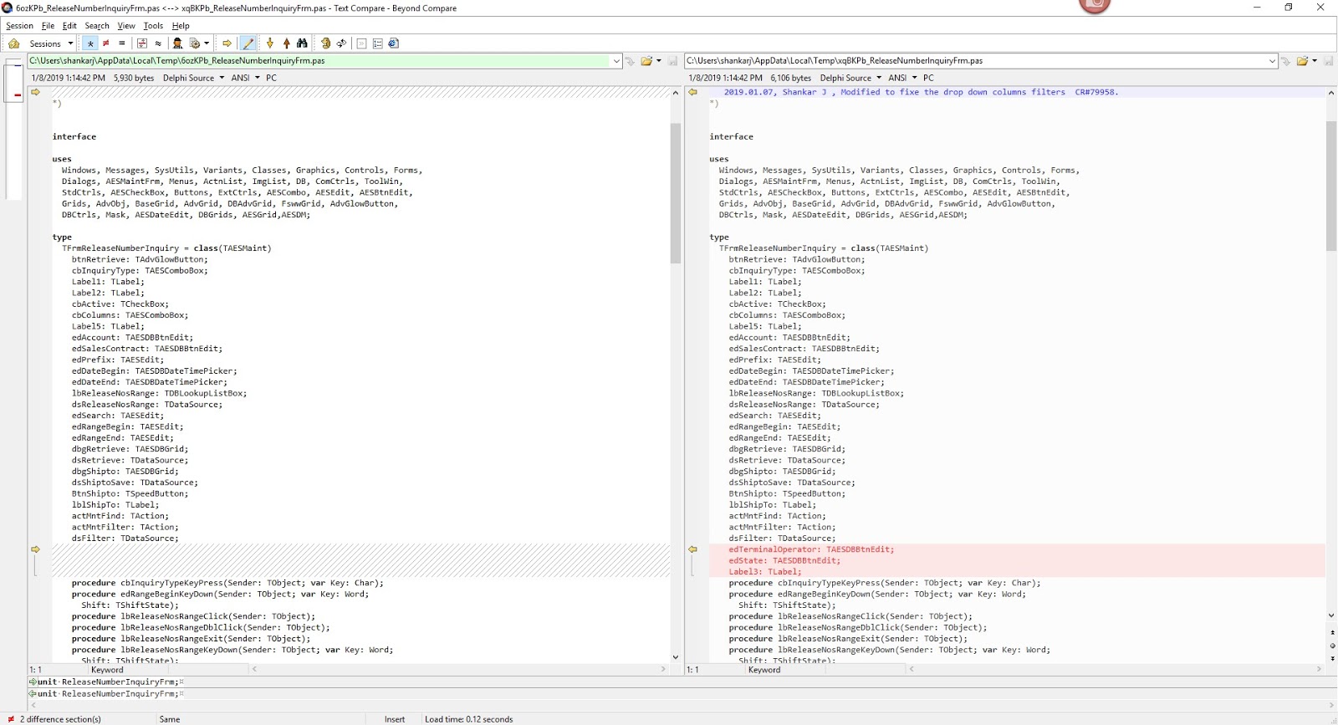This screenshot has width=1338, height=725.
Task: Open the Edit menu
Action: 69,26
